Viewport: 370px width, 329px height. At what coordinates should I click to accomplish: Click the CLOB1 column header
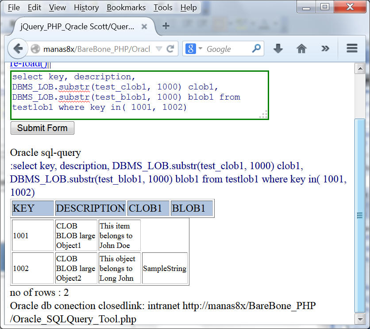pyautogui.click(x=148, y=208)
